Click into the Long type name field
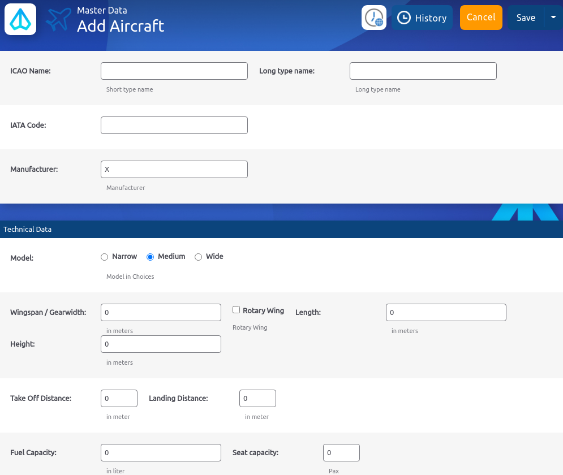The width and height of the screenshot is (563, 475). point(423,71)
